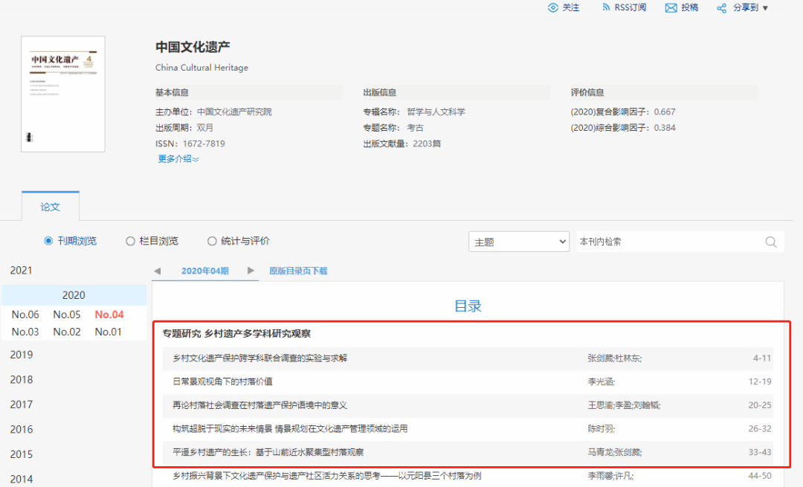Go to next issue with right arrow

pyautogui.click(x=251, y=271)
